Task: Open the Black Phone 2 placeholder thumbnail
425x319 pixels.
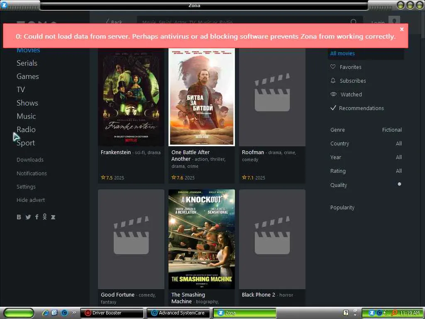Action: pyautogui.click(x=272, y=239)
